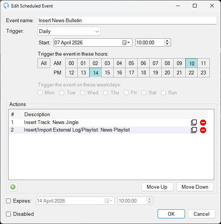
Task: Toggle hour 18 trigger
Action: point(143,73)
